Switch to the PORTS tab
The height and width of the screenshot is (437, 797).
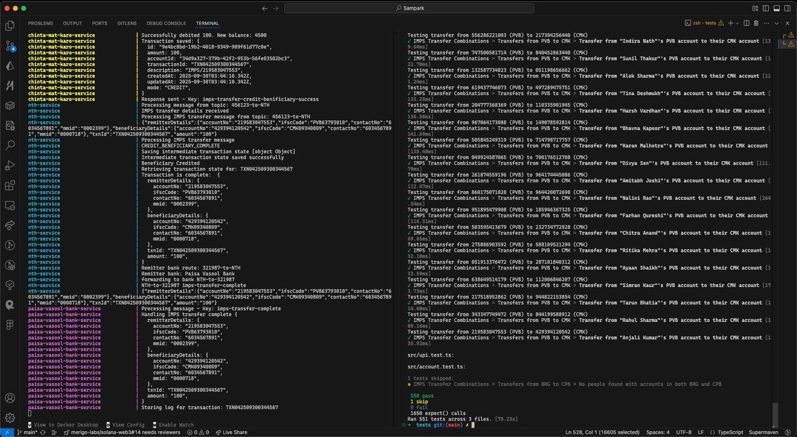100,23
